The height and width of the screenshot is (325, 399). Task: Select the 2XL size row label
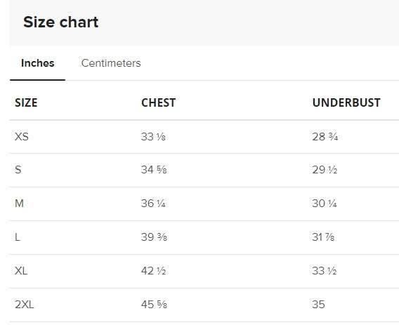[25, 305]
